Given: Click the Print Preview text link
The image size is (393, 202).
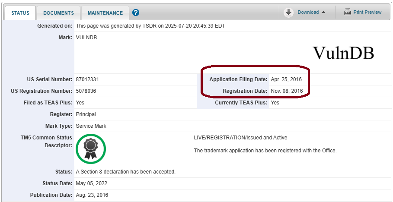Looking at the screenshot, I should [367, 12].
